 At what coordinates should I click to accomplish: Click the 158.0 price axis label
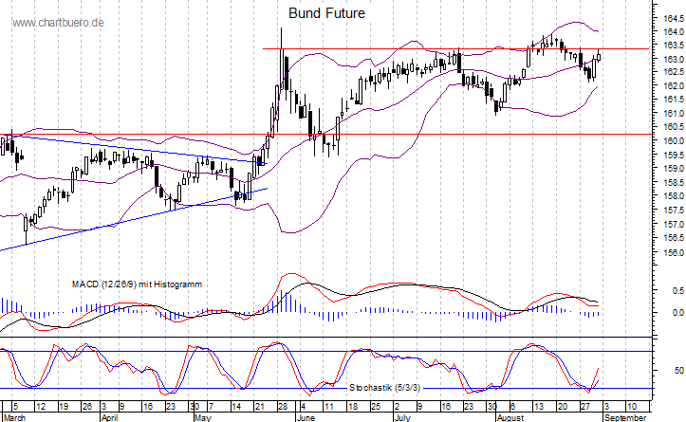point(674,196)
